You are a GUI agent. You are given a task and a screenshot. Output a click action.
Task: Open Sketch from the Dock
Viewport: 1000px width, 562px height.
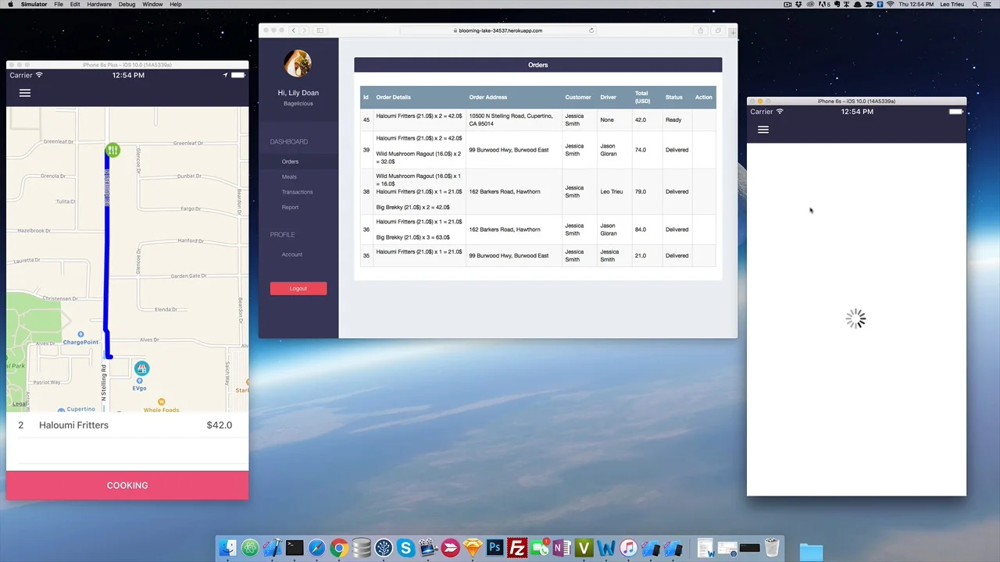tap(473, 548)
